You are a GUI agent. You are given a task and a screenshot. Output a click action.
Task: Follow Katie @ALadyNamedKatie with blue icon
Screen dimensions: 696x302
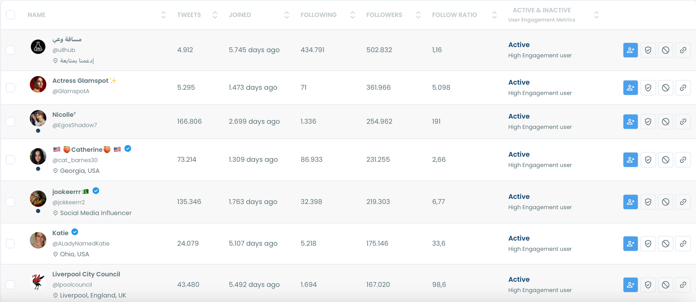[x=630, y=244]
